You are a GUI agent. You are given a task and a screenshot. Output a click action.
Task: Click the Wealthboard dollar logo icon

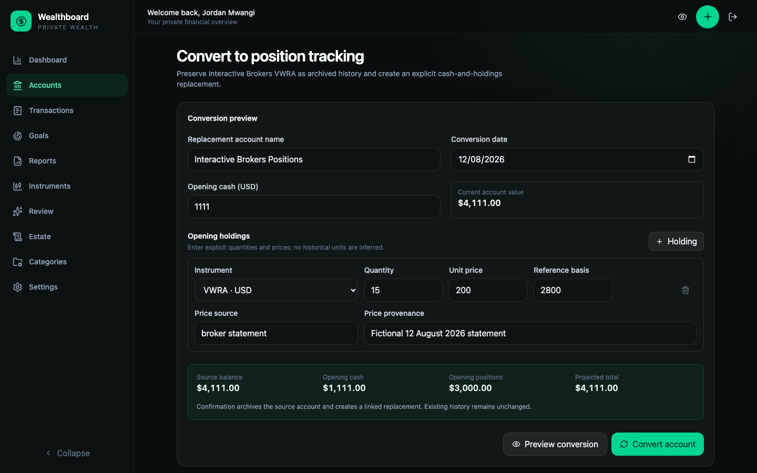(21, 21)
